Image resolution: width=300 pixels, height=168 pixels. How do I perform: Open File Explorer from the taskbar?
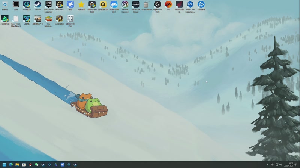pos(17,165)
